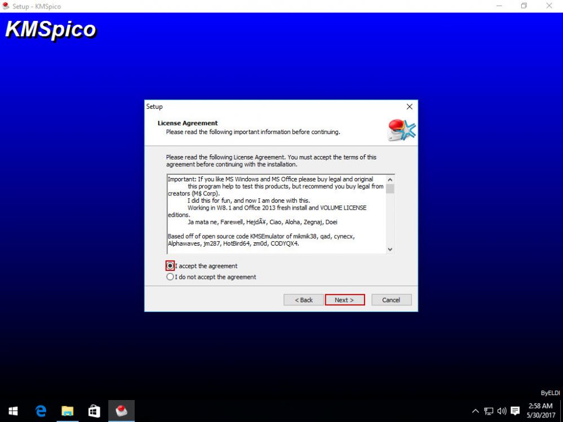Click the KMSpico setup taskbar icon
The width and height of the screenshot is (563, 422).
click(121, 411)
